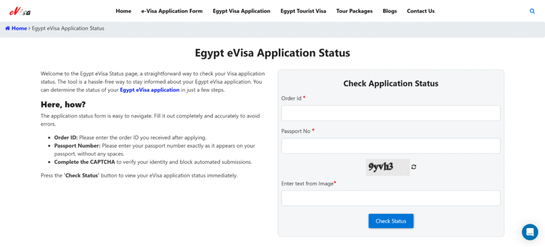Open Egypt Tourist Visa menu

[x=303, y=11]
